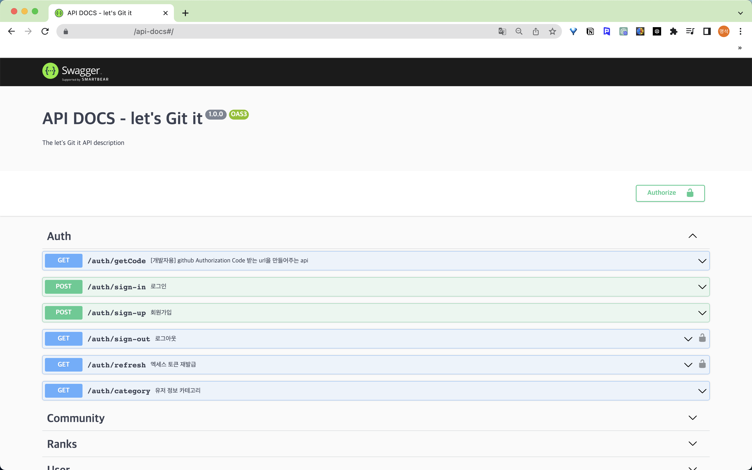This screenshot has width=752, height=470.
Task: Click the URL address bar field
Action: pos(280,31)
